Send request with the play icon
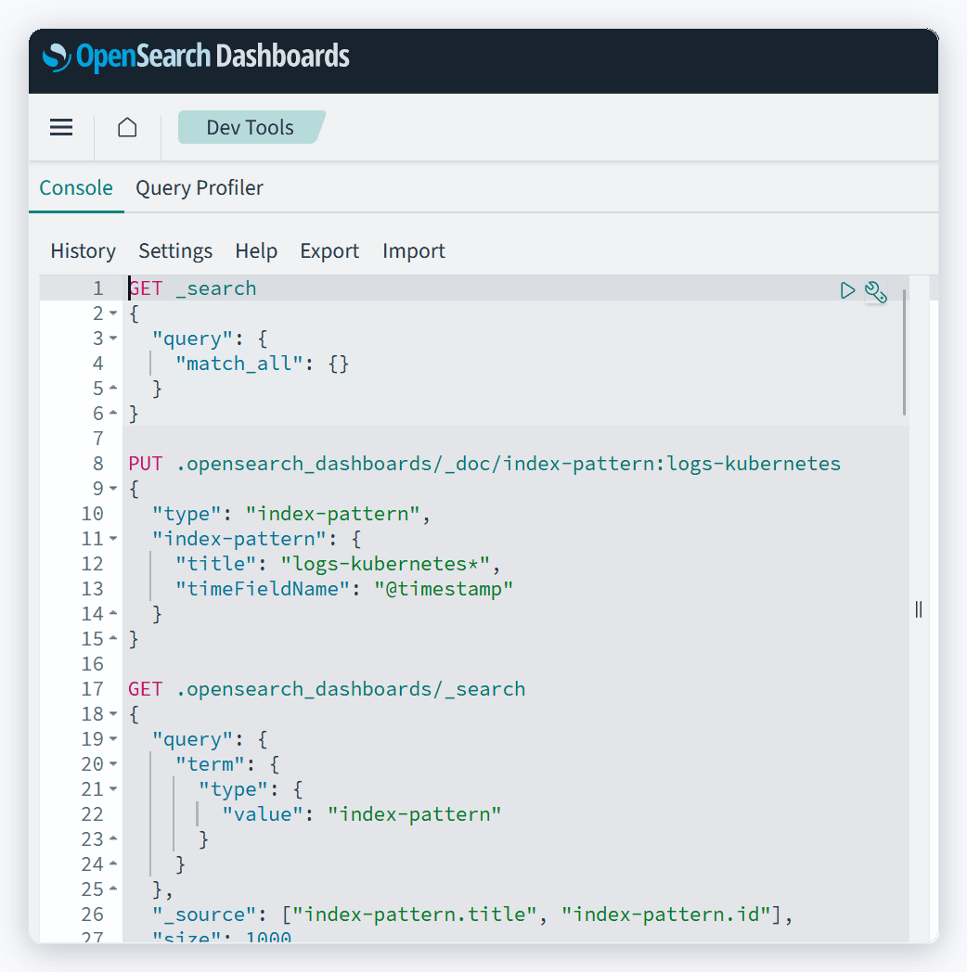 pyautogui.click(x=847, y=290)
